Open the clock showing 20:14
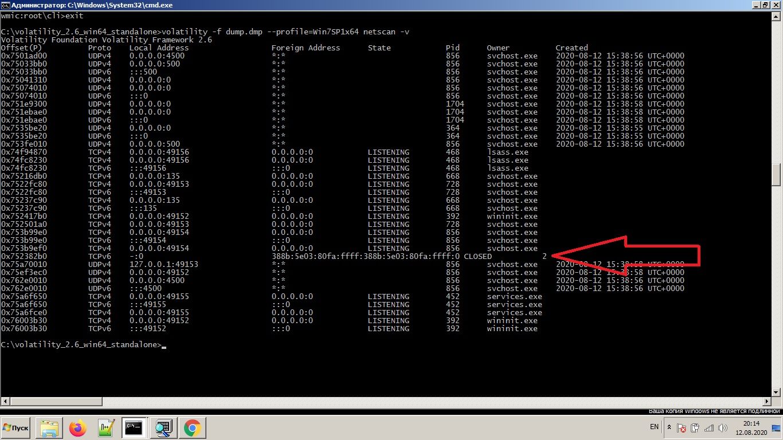 coord(750,427)
